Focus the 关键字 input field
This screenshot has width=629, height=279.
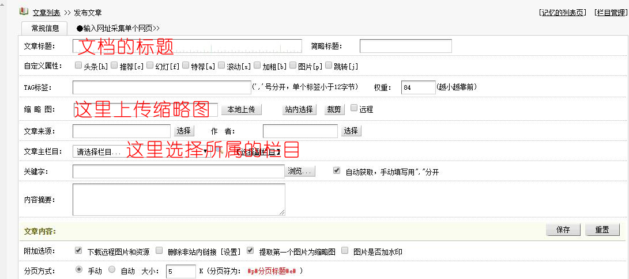179,171
